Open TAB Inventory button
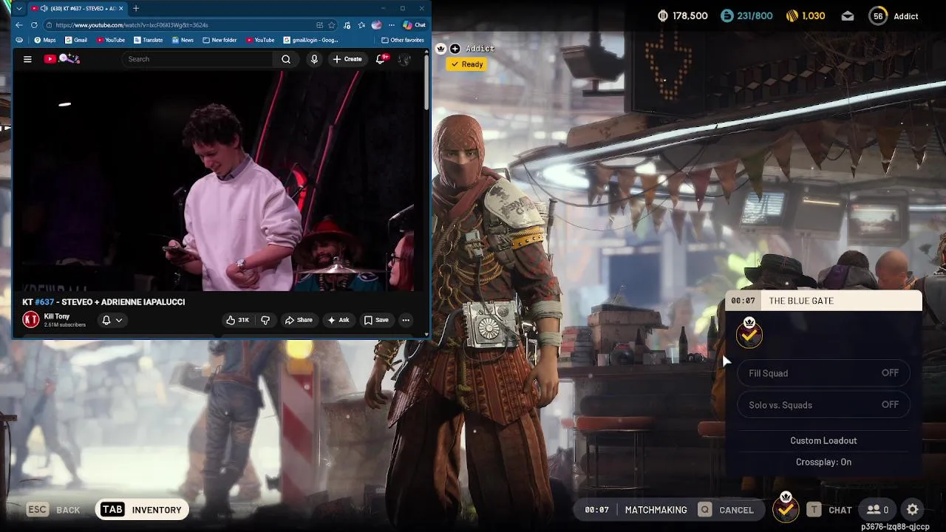The width and height of the screenshot is (946, 532). (x=141, y=510)
